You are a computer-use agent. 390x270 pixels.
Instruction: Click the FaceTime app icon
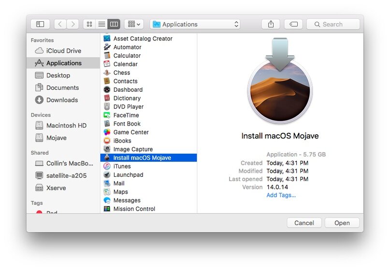[107, 115]
